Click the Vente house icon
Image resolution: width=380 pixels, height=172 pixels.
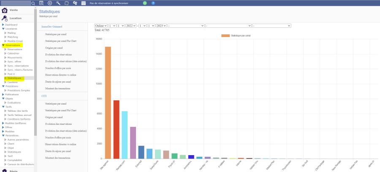coord(5,10)
